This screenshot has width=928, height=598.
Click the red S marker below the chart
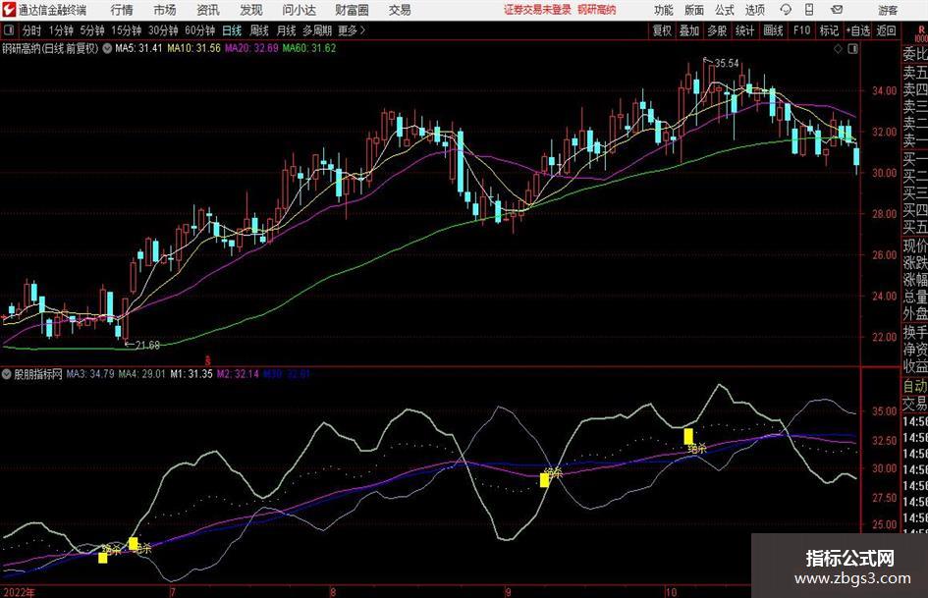click(x=208, y=360)
